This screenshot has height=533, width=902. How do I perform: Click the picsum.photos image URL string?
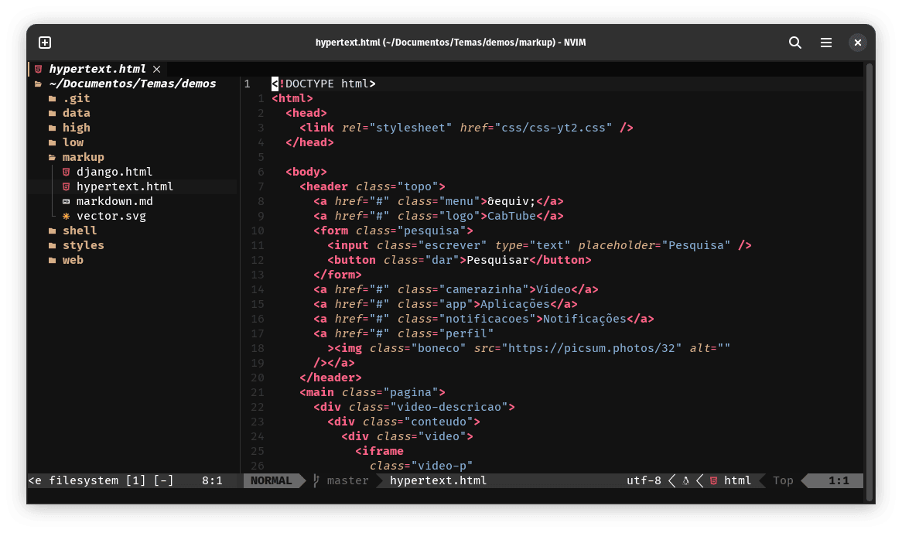click(x=591, y=348)
